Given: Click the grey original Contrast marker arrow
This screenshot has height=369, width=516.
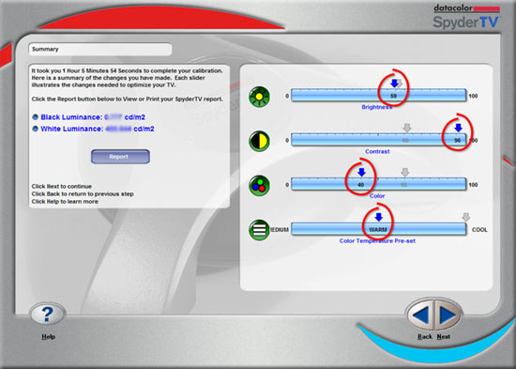Looking at the screenshot, I should pyautogui.click(x=407, y=128).
